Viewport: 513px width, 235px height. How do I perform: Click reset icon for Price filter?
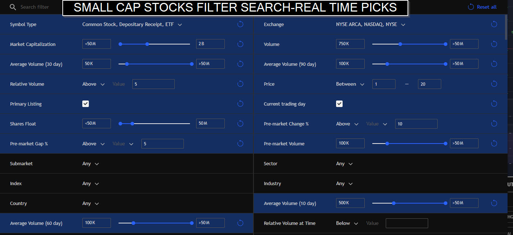[x=494, y=84]
